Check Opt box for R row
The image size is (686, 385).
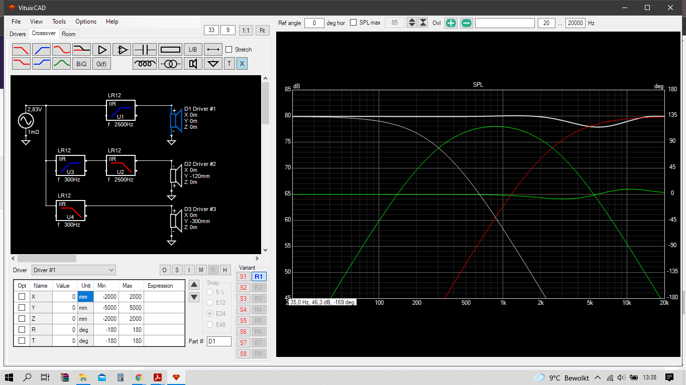[22, 329]
